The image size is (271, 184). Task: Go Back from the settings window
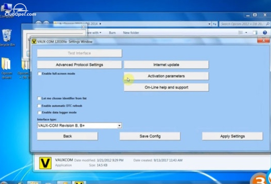click(x=68, y=136)
